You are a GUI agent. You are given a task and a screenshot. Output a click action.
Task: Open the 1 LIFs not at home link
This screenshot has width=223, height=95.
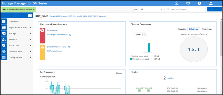point(55,51)
